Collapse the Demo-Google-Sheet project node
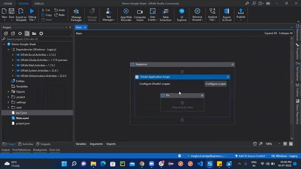 point(4,44)
